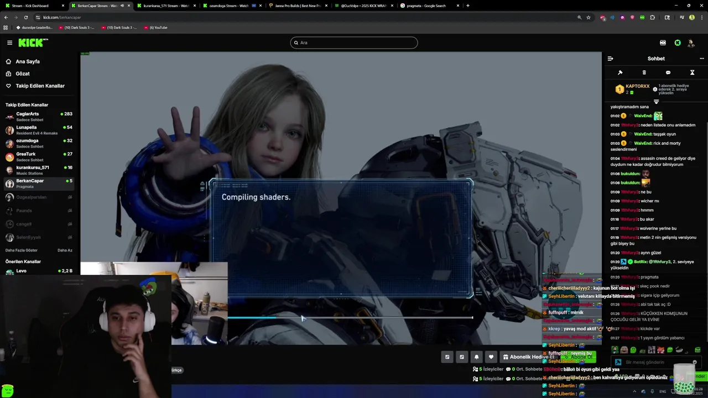Open the Kick user profile avatar
708x398 pixels.
pos(691,43)
